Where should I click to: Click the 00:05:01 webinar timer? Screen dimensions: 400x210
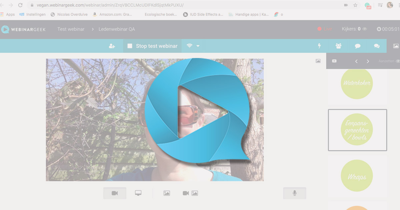[388, 29]
